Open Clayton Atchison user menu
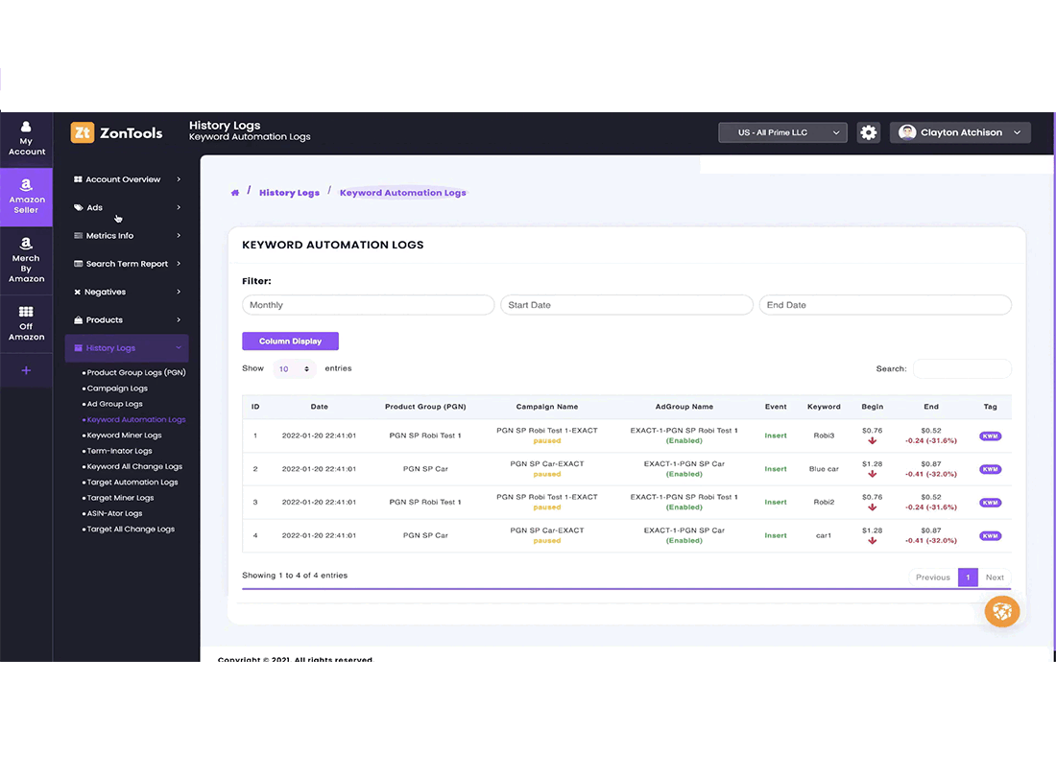The width and height of the screenshot is (1056, 777). (x=960, y=132)
